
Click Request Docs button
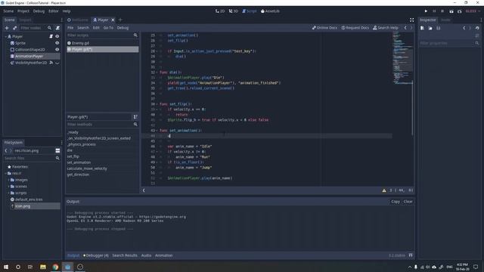coord(355,28)
